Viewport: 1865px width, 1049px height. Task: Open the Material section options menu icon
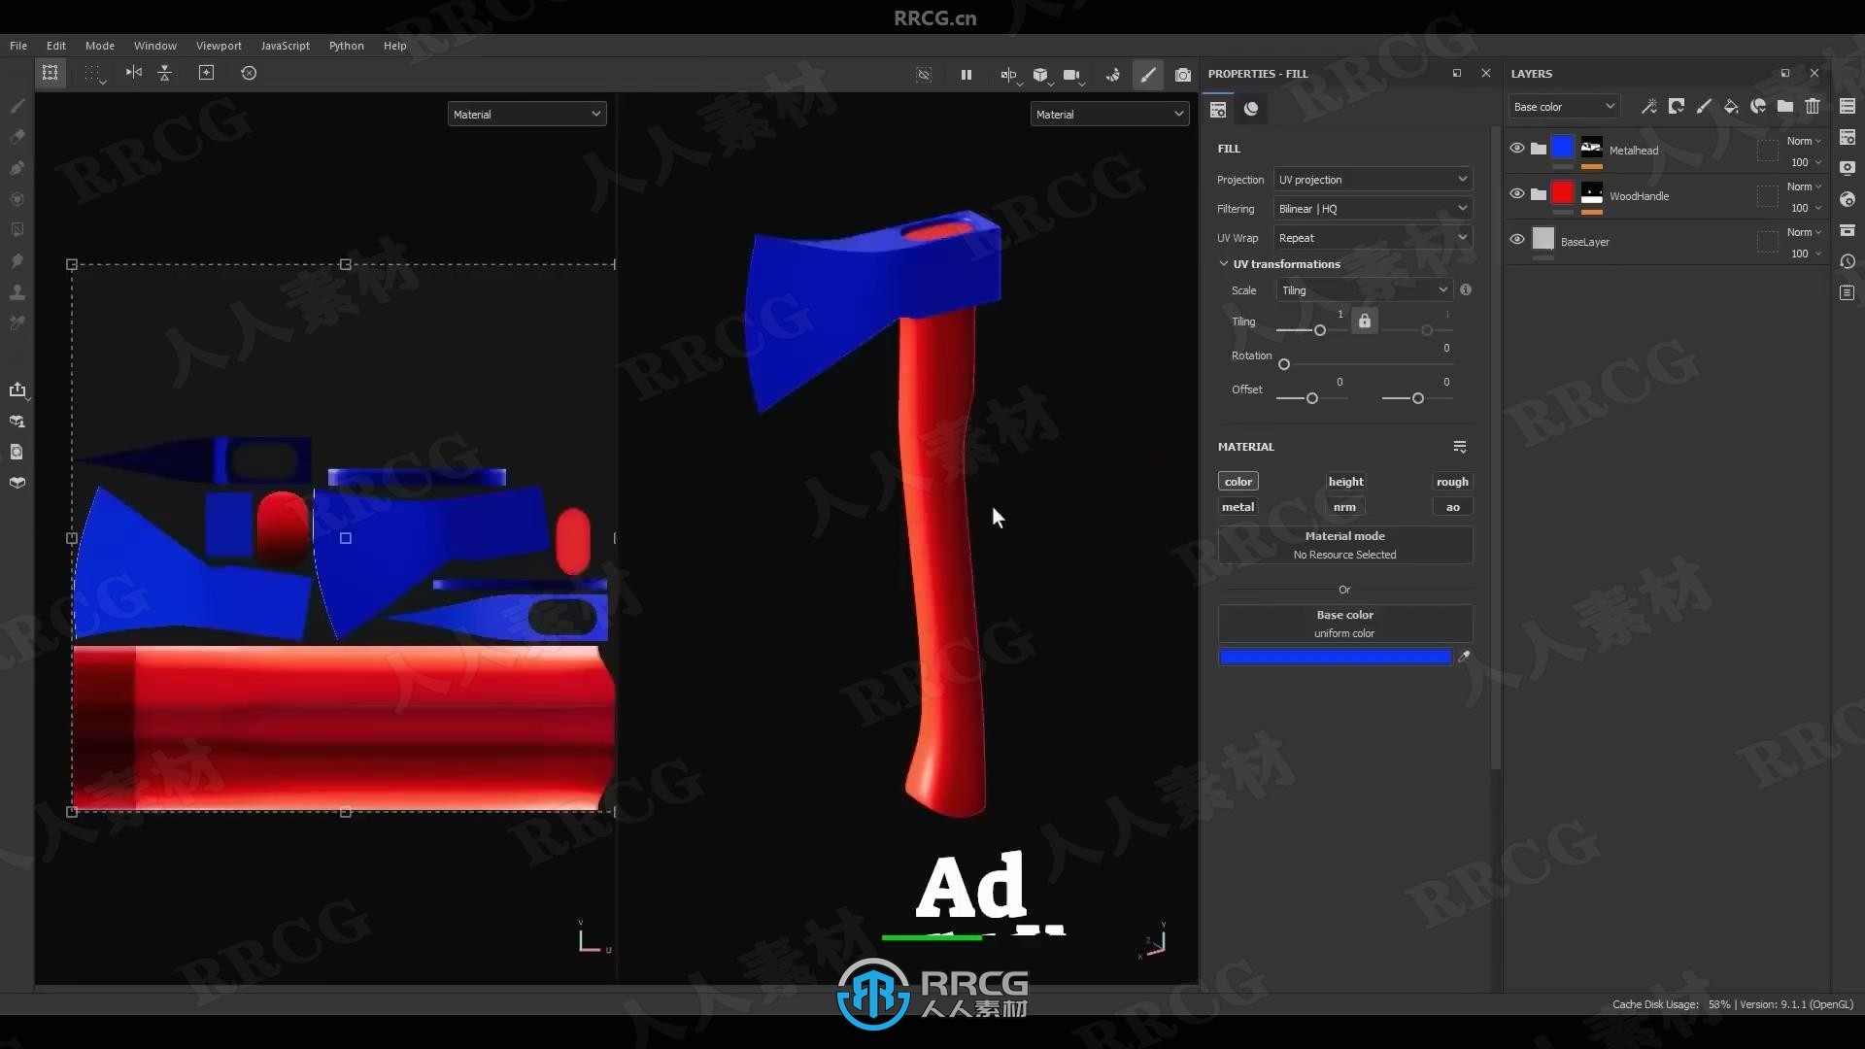click(1460, 447)
